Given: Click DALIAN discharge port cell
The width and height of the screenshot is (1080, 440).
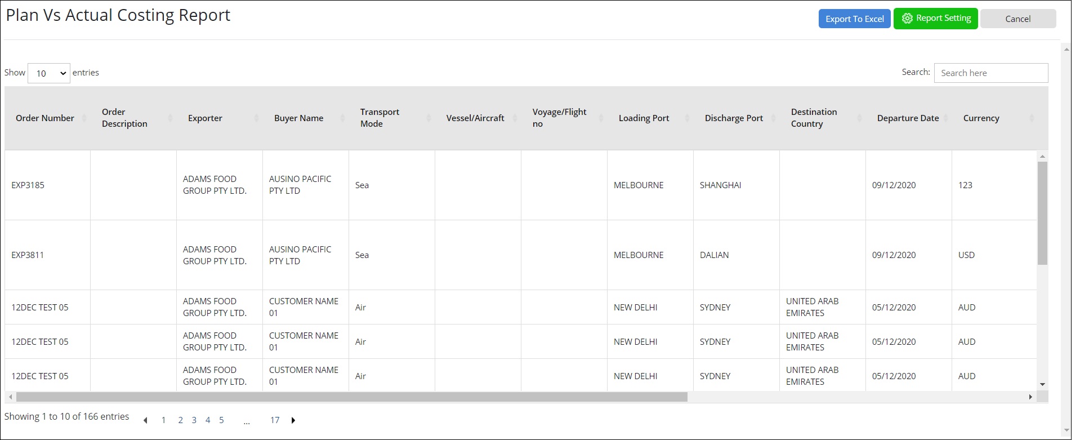Looking at the screenshot, I should pos(737,255).
